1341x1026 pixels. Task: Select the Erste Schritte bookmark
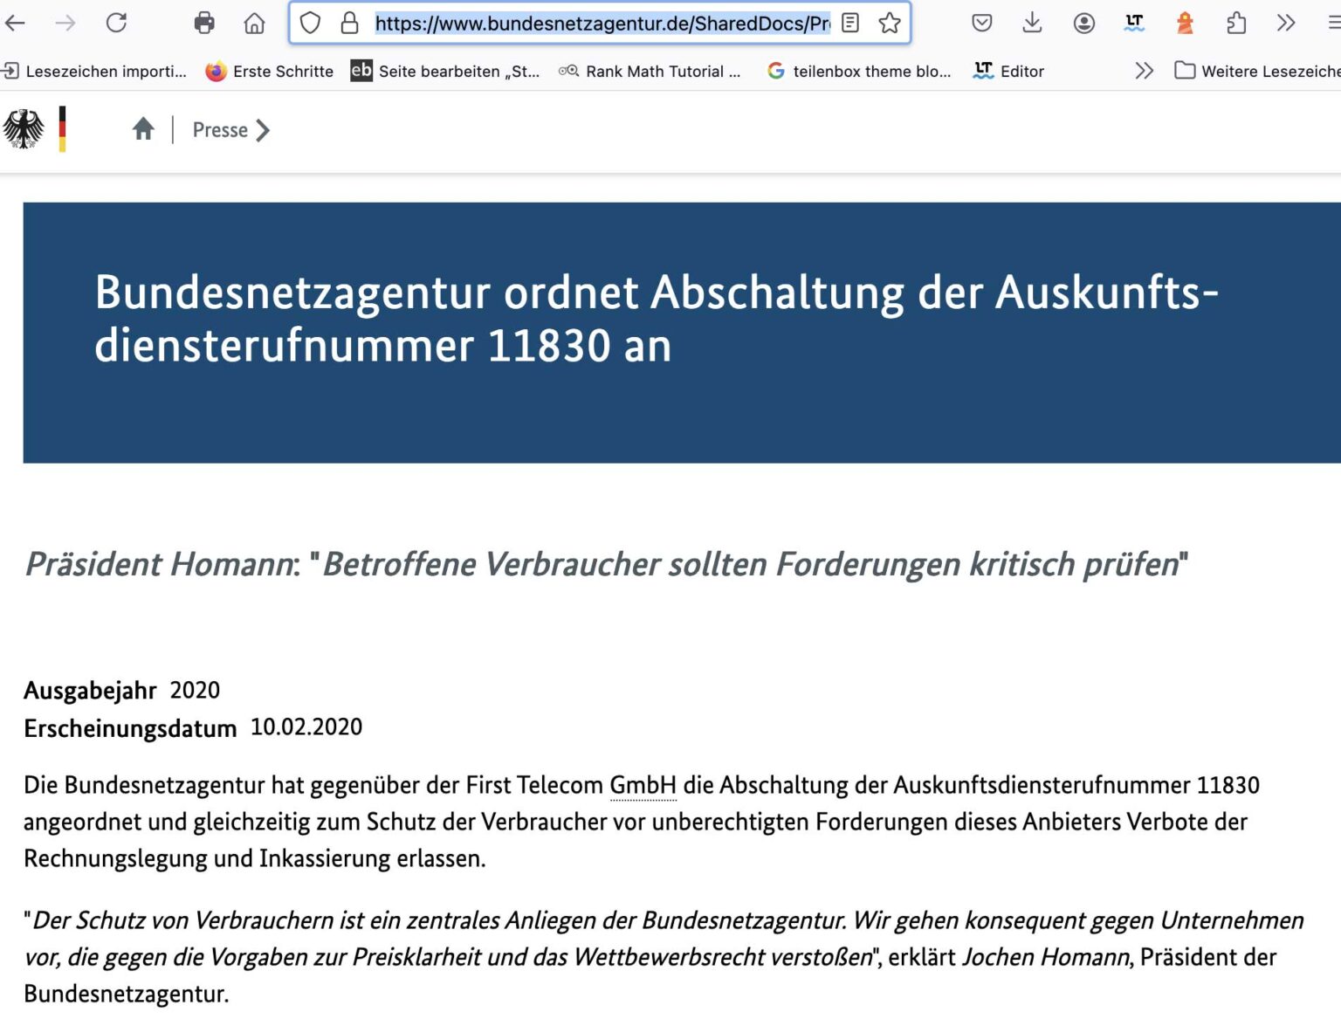(x=269, y=71)
